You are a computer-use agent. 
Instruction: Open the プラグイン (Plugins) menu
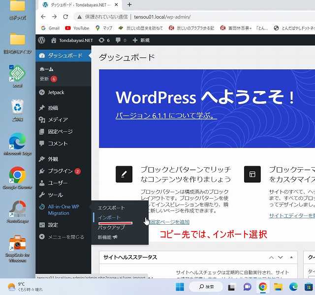click(60, 171)
